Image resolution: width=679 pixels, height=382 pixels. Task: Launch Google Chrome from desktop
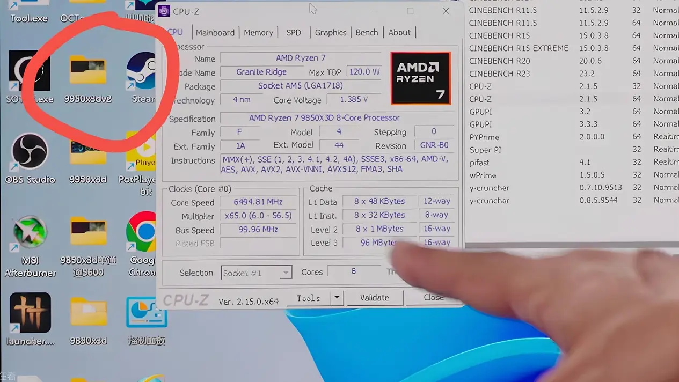[x=142, y=244]
